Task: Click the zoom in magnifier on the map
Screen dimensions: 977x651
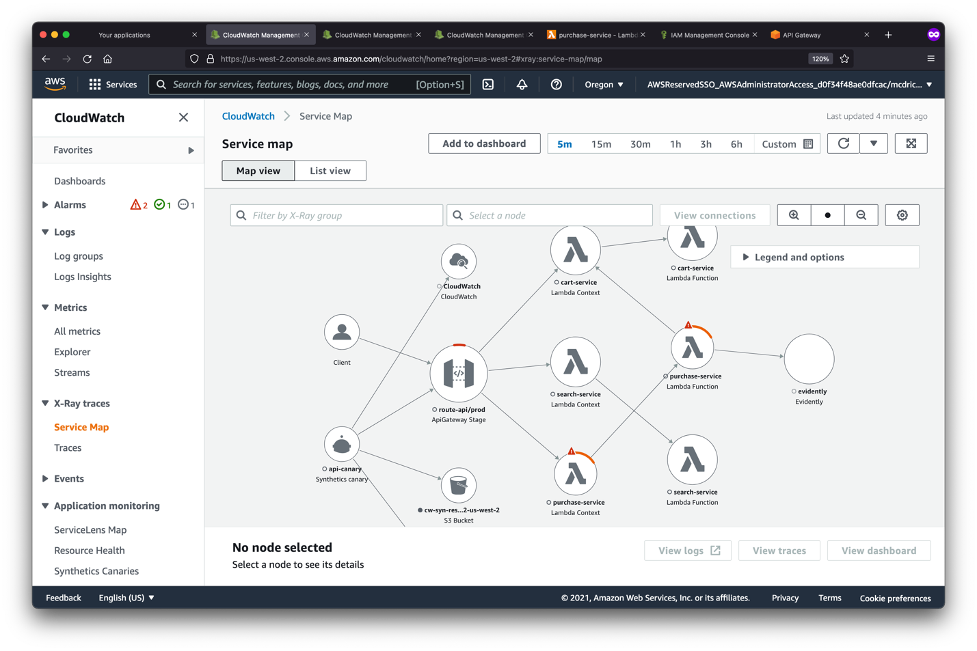Action: (793, 214)
